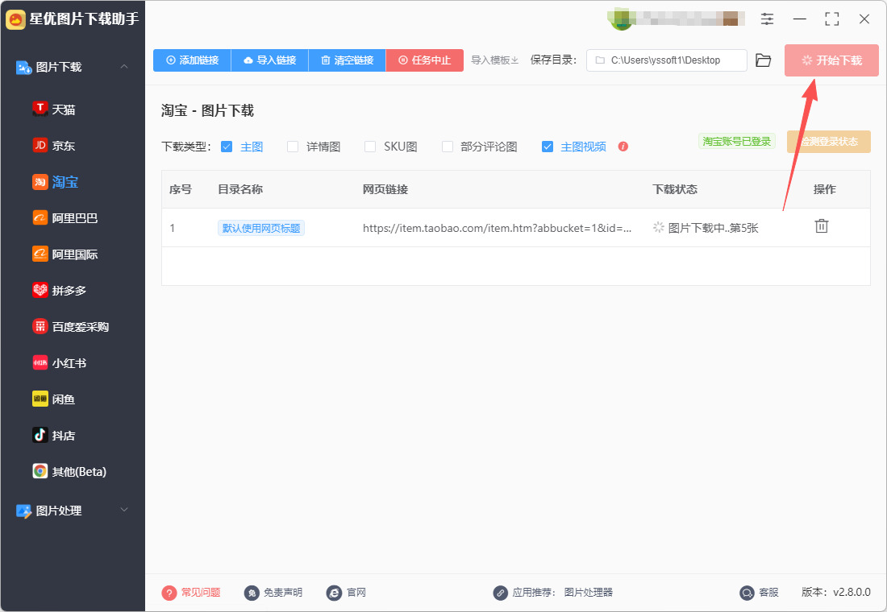Image resolution: width=887 pixels, height=612 pixels.
Task: Switch to 抖店 in the sidebar
Action: (x=54, y=435)
